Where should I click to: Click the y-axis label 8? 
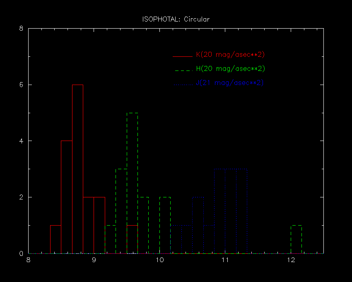21,29
